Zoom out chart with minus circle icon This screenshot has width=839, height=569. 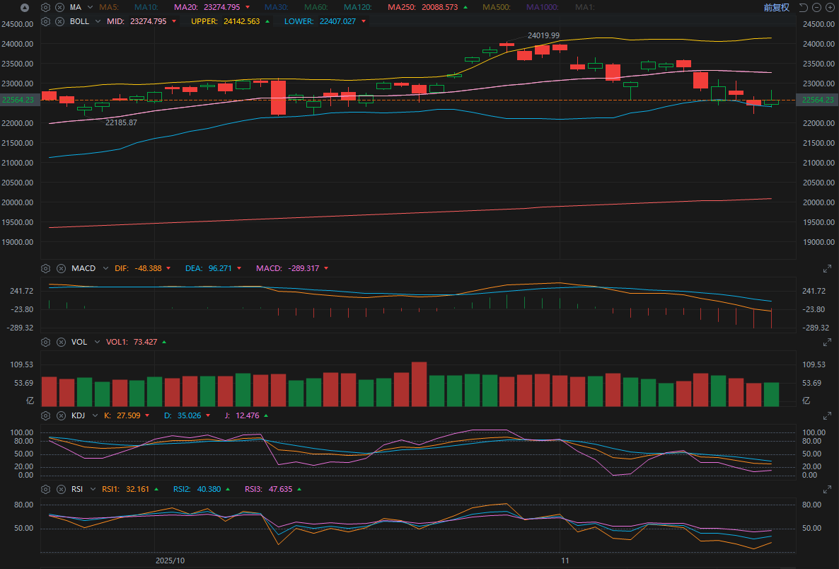pyautogui.click(x=816, y=8)
